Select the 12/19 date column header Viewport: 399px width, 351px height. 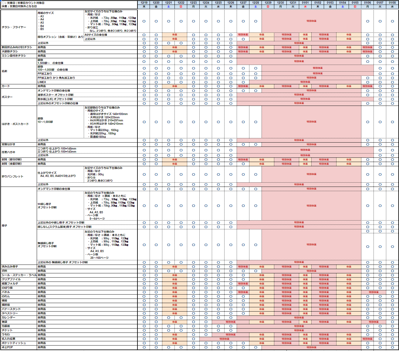click(x=144, y=3)
